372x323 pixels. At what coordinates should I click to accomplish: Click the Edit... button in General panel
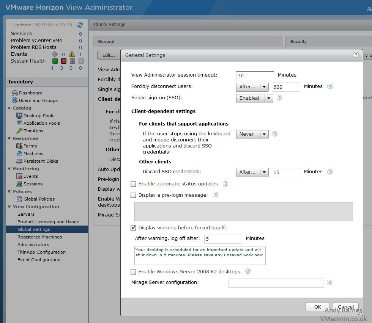pos(109,55)
